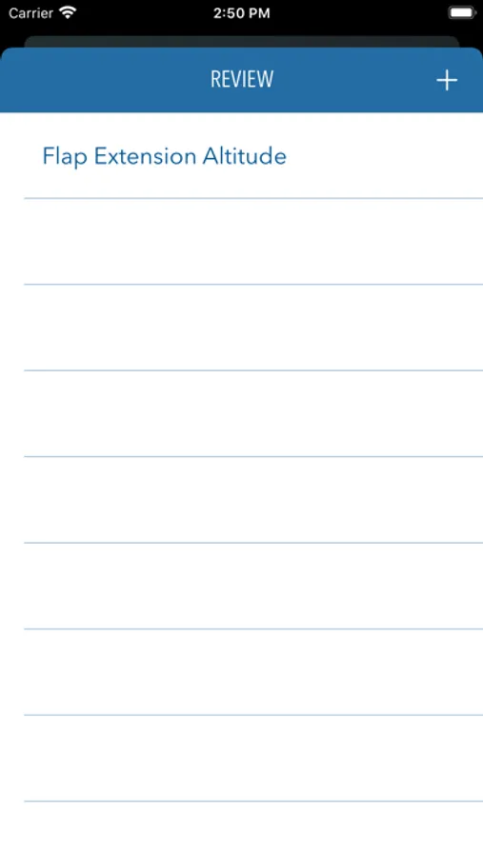483x857 pixels.
Task: Select the first empty row under Flap Extension Altitude
Action: point(241,242)
